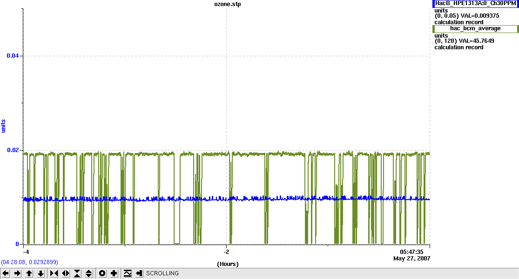Click the VAL=0.009375 readout in the legend

coord(480,16)
